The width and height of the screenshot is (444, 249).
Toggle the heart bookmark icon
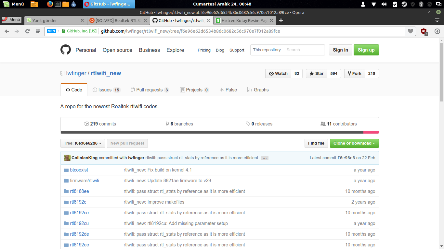(x=411, y=31)
